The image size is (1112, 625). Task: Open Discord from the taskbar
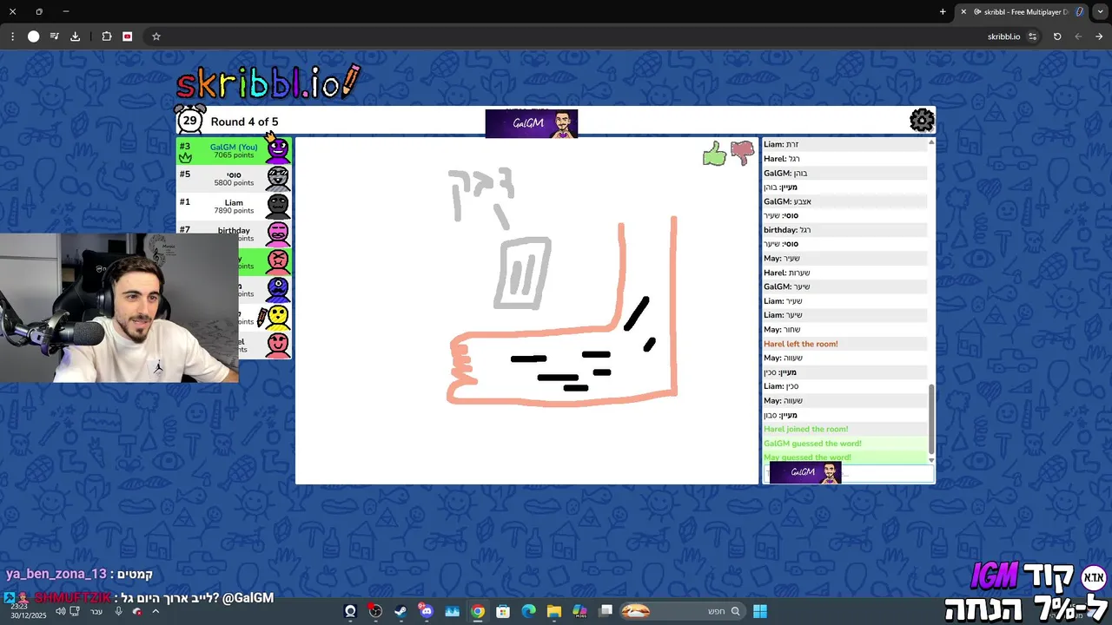click(x=426, y=611)
